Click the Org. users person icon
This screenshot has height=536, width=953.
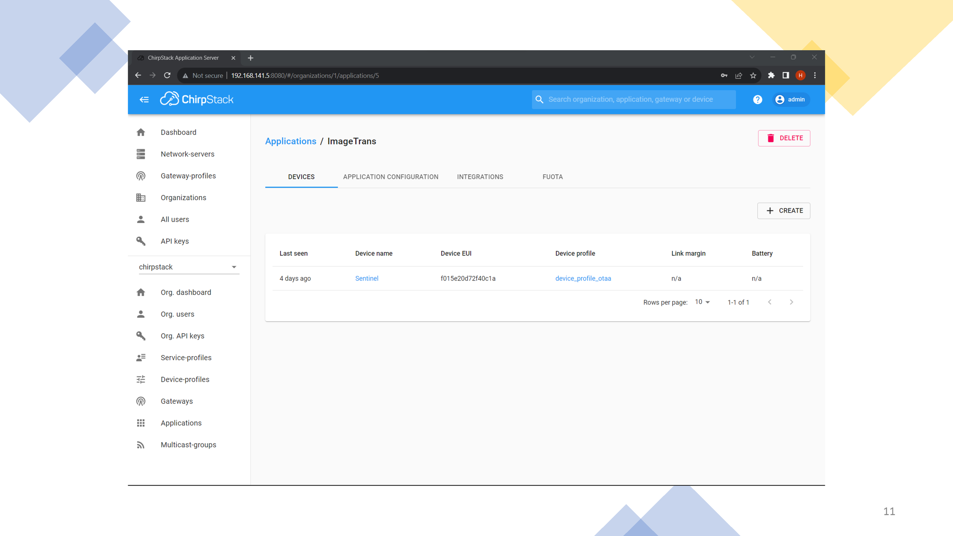coord(141,314)
